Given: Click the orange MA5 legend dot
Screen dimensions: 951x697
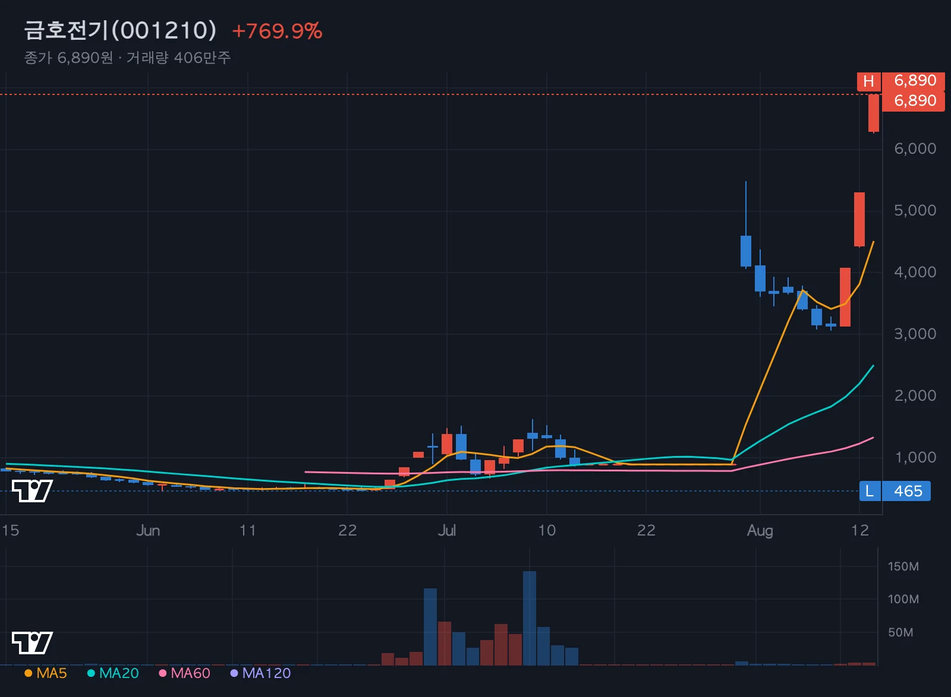Looking at the screenshot, I should 28,673.
